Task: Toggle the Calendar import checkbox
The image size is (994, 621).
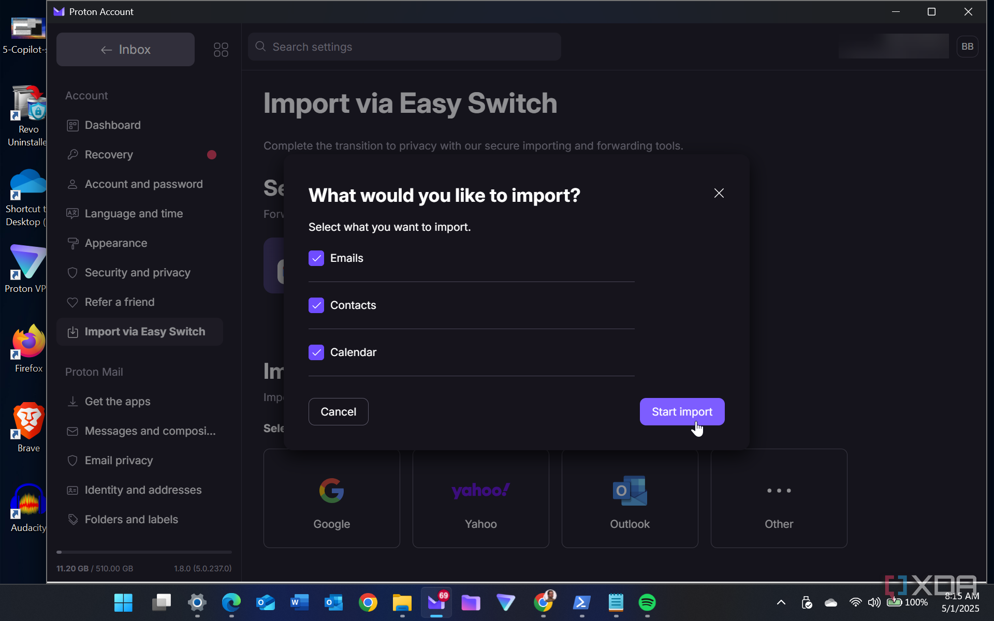Action: coord(316,352)
